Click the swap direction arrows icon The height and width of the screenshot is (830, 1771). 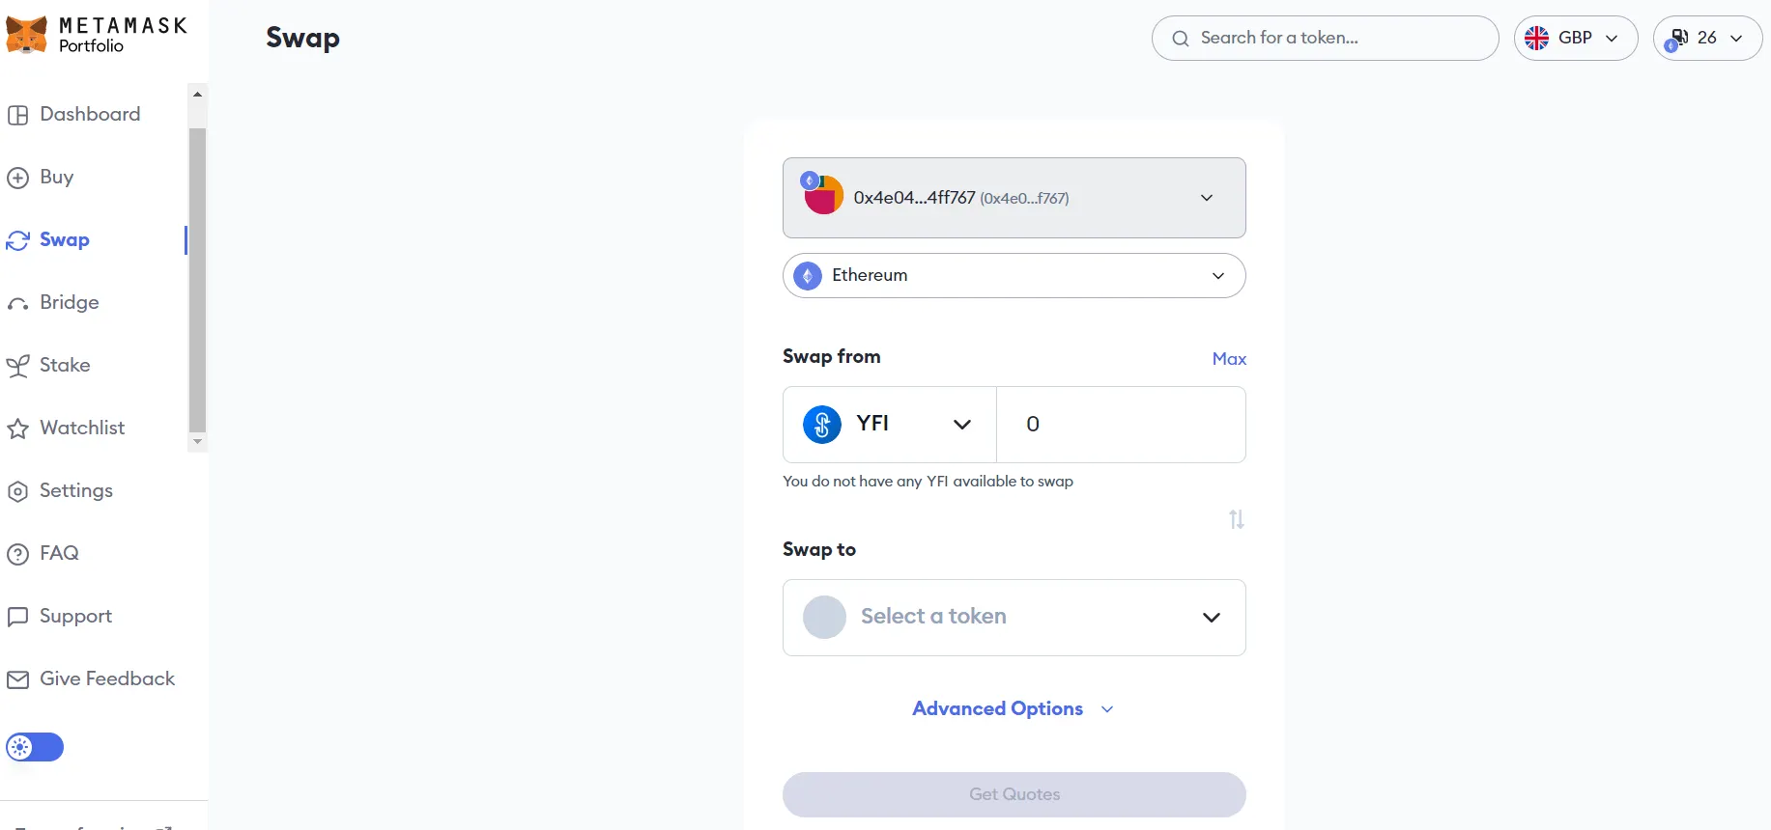click(x=1236, y=519)
